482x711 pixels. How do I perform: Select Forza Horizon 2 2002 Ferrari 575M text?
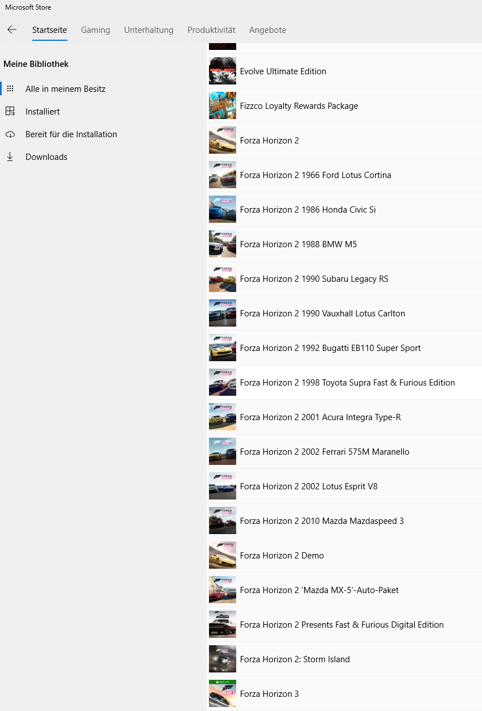(325, 452)
